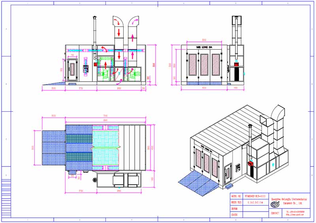
Task: Open the website URL in the contact cell
Action: pos(295,215)
